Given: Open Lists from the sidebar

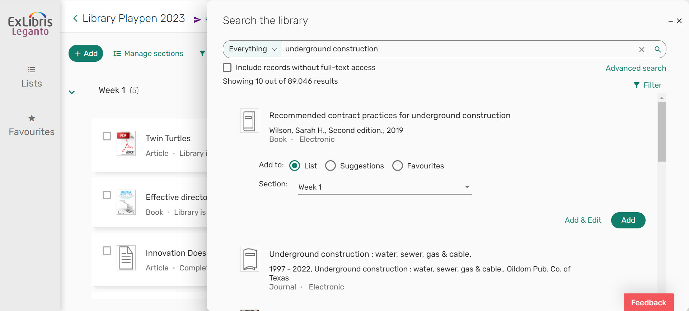Looking at the screenshot, I should (32, 77).
